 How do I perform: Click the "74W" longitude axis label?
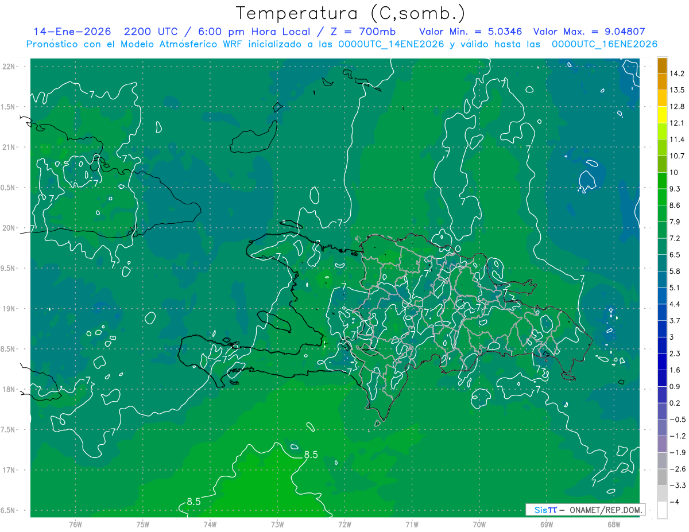(210, 525)
